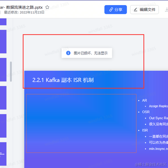Click the ISR bullet on the slide
The height and width of the screenshot is (168, 168).
pyautogui.click(x=145, y=130)
